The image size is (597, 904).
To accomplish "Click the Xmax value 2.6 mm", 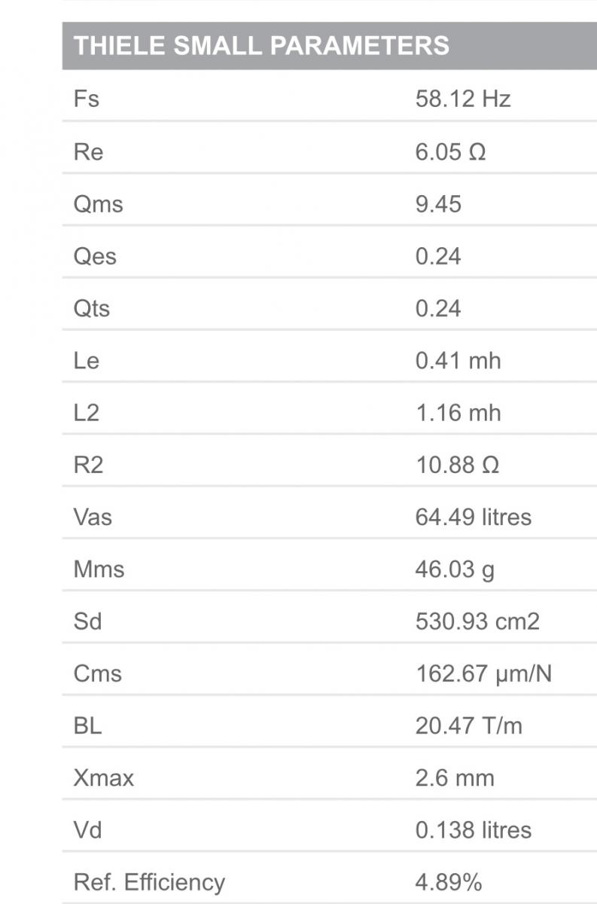I will coord(455,777).
